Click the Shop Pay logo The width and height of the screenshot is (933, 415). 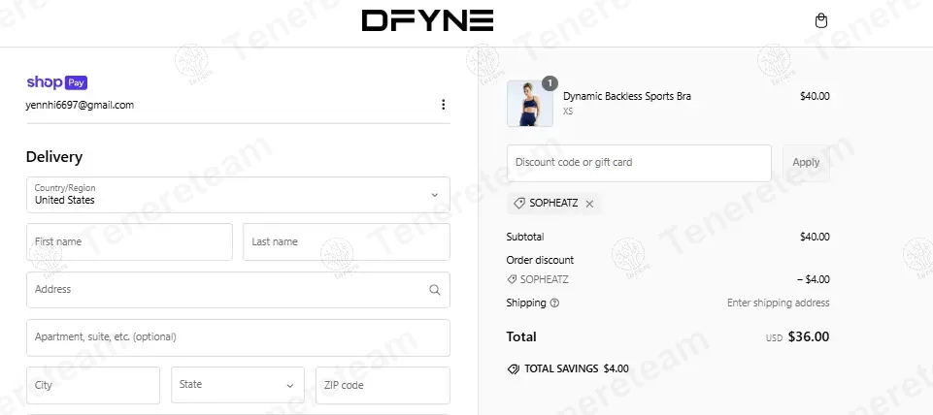[57, 82]
